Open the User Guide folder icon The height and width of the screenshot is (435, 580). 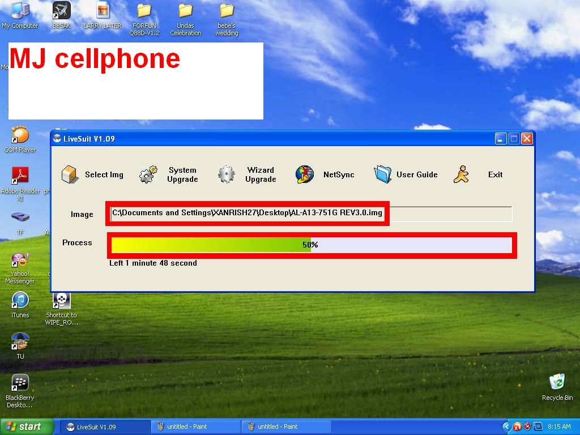point(383,174)
